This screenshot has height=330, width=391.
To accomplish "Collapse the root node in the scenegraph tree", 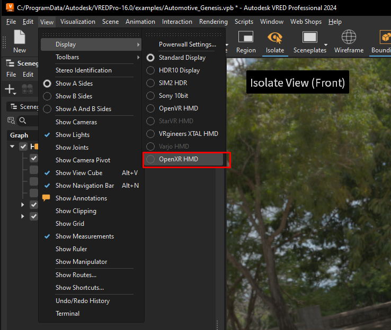I will 12,146.
